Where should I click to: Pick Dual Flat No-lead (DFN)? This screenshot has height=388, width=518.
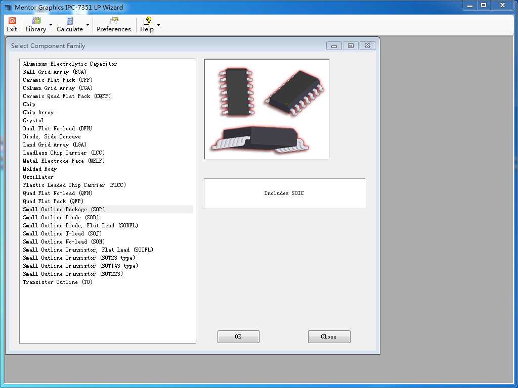[106, 128]
